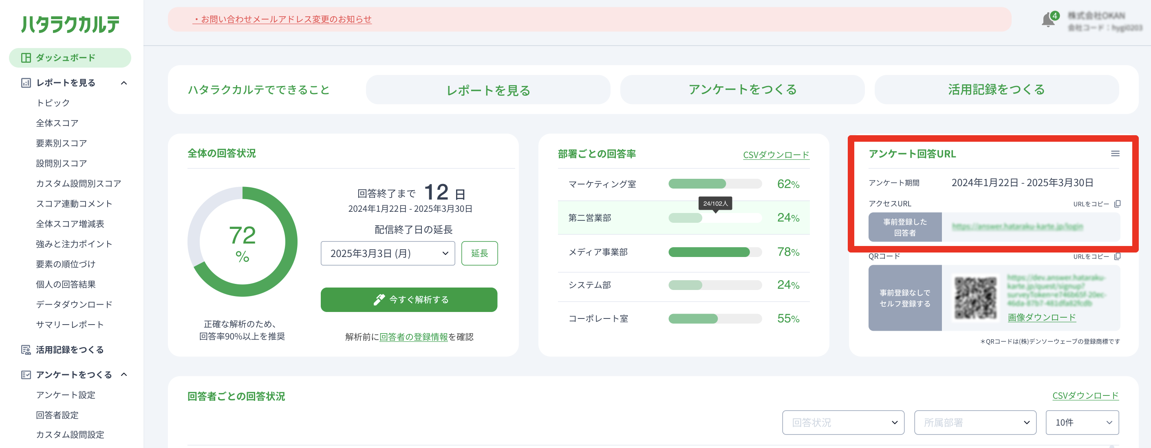
Task: Select ダッシュボード in the sidebar
Action: pos(70,58)
